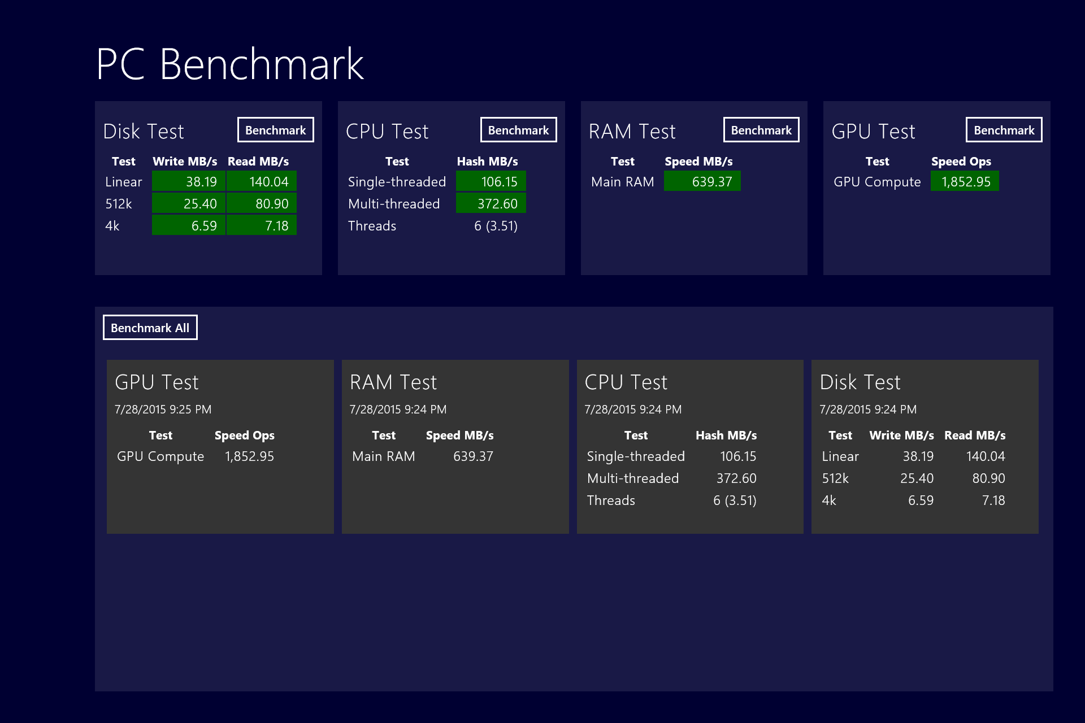The width and height of the screenshot is (1085, 723).
Task: Click the Linear write speed 38.19 cell
Action: coord(189,181)
